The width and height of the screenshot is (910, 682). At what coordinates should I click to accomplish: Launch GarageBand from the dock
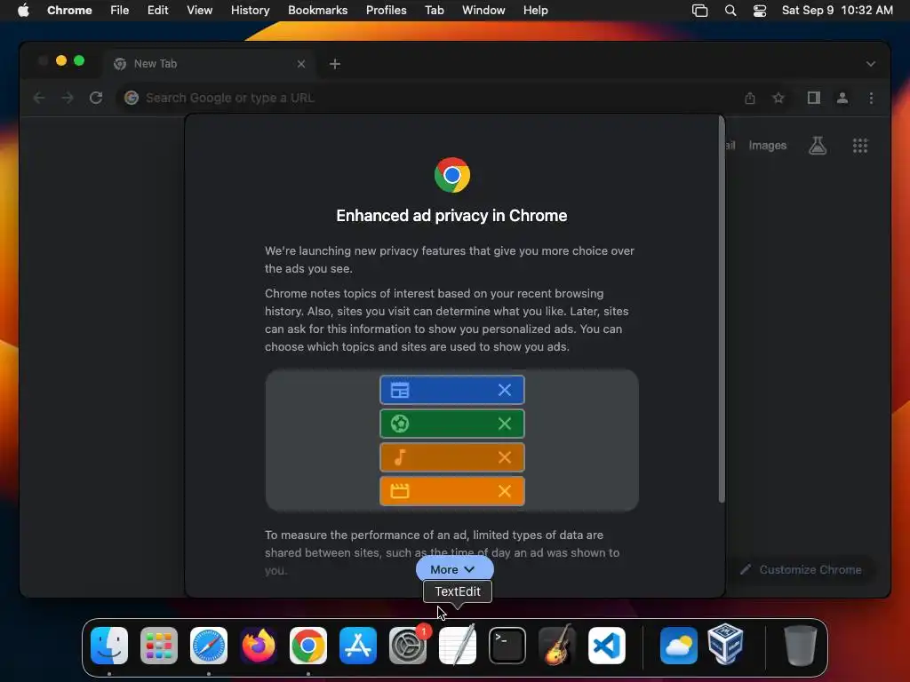pyautogui.click(x=557, y=646)
